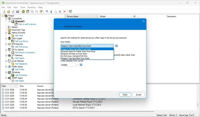Screen dimensions: 200x117
Task: Click the tag properties toolbar icon before Undo
Action: [41, 12]
